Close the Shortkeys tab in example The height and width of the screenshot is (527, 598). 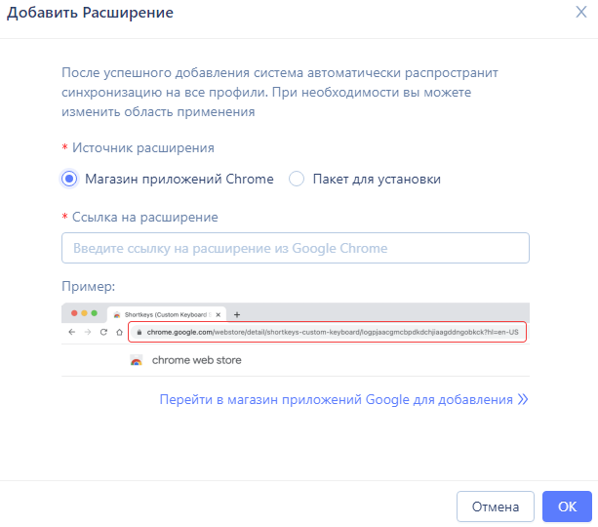(219, 315)
